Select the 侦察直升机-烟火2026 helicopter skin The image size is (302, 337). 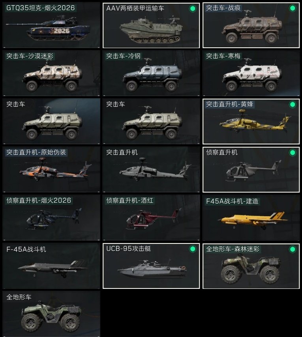click(51, 217)
